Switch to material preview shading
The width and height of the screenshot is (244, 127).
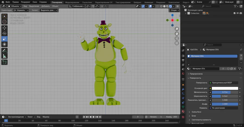[167, 6]
